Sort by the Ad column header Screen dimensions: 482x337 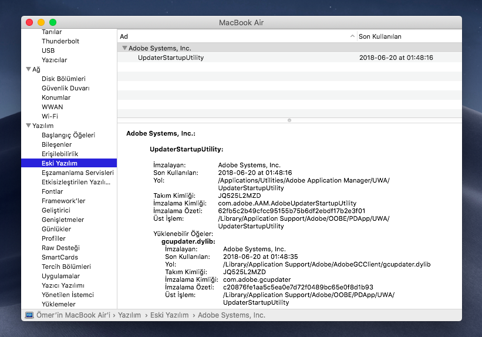point(235,36)
